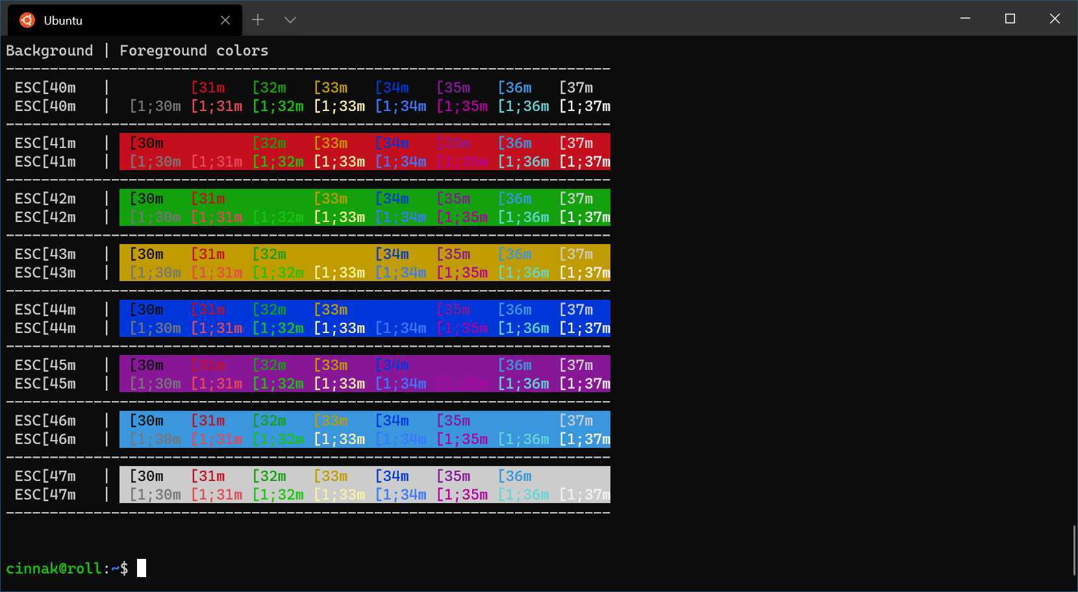Click [32m on the purple ESC[45m background
This screenshot has width=1078, height=592.
[269, 365]
